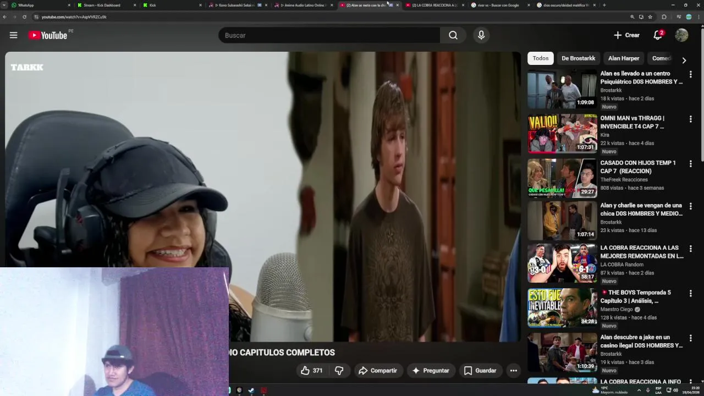Viewport: 704px width, 396px height.
Task: Open THE BOYS Temporada 5 video title
Action: (x=635, y=296)
